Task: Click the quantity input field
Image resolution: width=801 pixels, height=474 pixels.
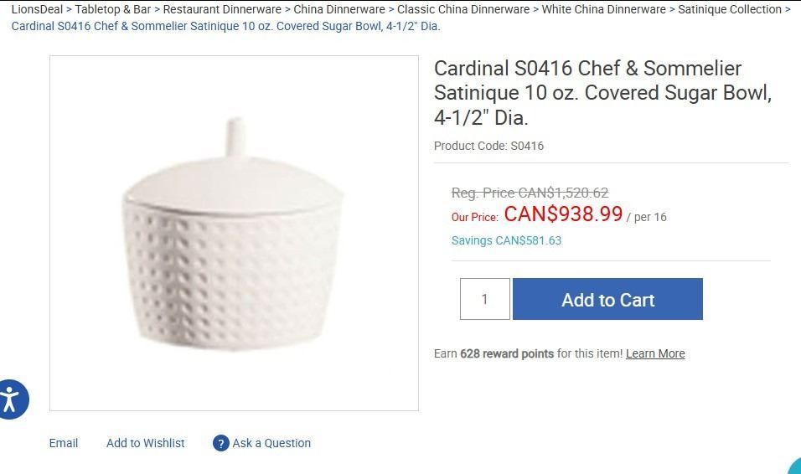Action: point(484,299)
